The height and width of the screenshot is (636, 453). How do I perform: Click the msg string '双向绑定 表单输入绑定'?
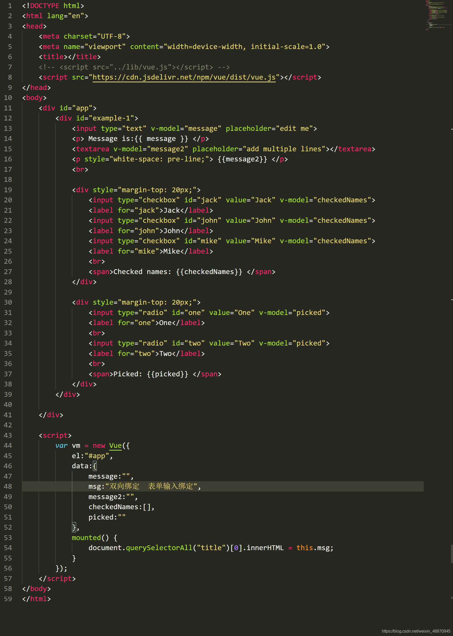(151, 486)
